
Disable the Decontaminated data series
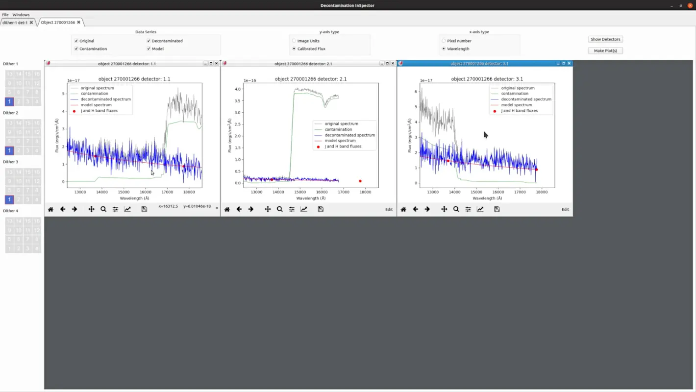point(149,41)
